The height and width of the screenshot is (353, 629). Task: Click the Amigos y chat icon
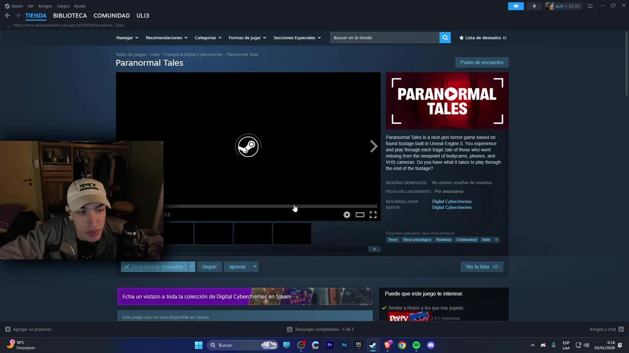[x=621, y=329]
